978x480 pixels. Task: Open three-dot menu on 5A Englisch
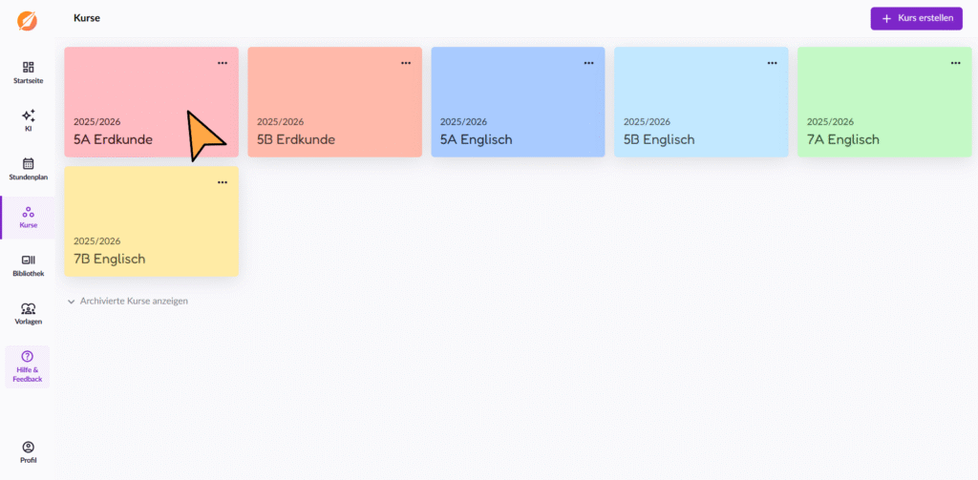click(x=588, y=63)
